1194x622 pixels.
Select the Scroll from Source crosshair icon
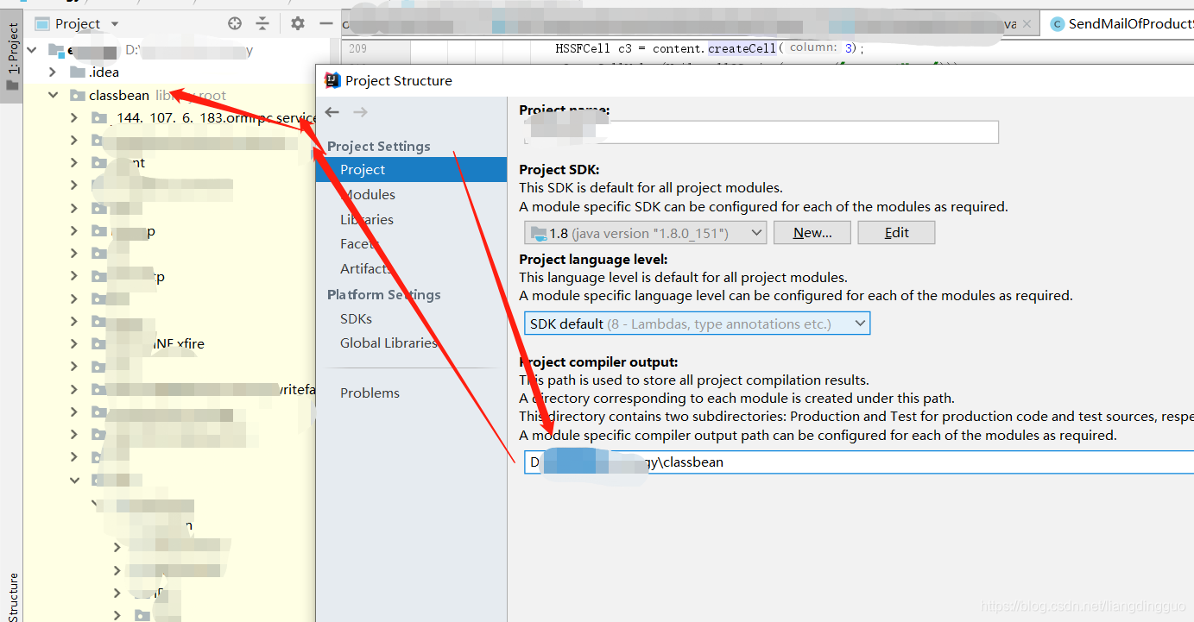234,23
